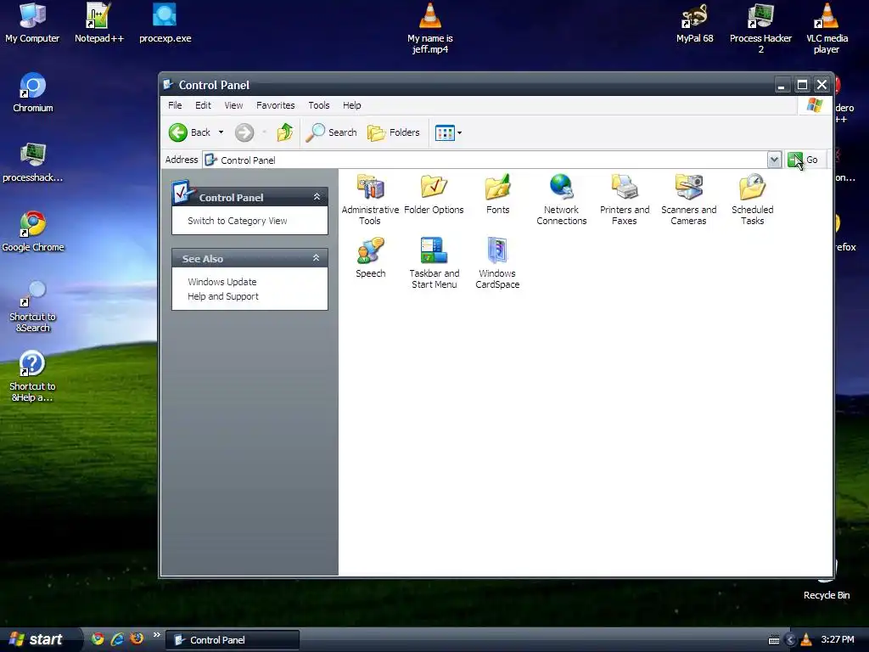Select processhack... desktop icon
Screen dimensions: 869x652
tap(33, 162)
